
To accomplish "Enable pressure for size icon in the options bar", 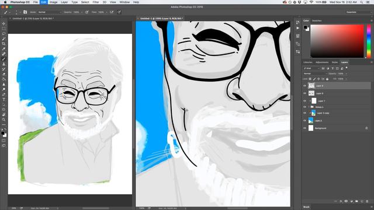I will 119,12.
